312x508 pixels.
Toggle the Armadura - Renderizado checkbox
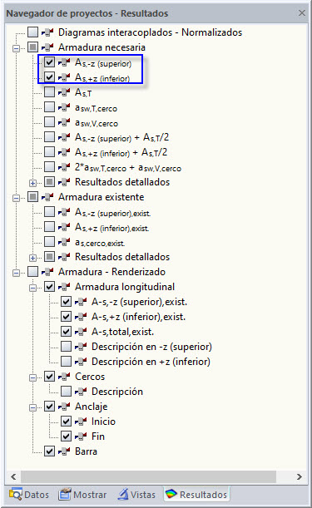32,272
